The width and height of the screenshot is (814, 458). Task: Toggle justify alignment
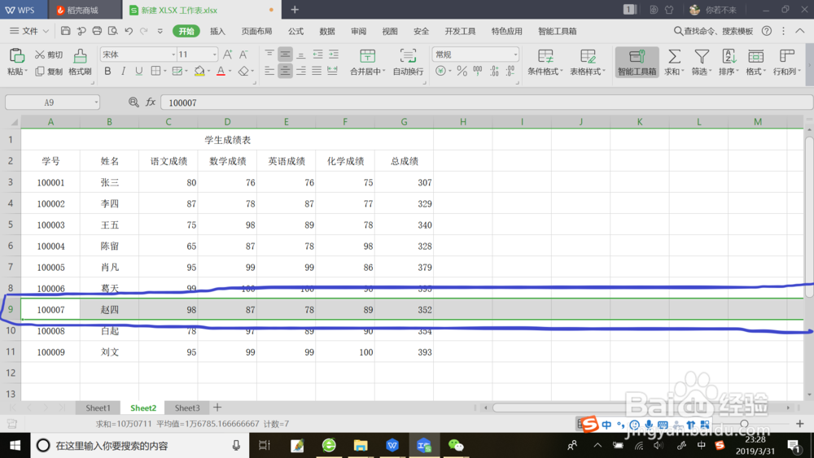point(317,71)
